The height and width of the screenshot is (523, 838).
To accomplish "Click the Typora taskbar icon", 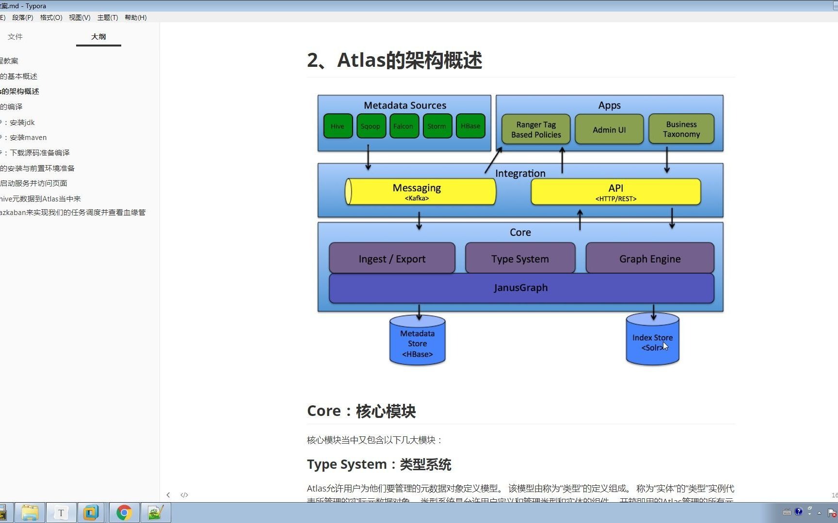I will (x=61, y=513).
